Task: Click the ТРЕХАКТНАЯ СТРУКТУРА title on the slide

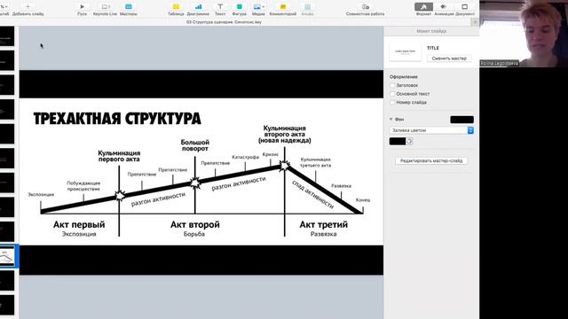Action: (x=117, y=119)
